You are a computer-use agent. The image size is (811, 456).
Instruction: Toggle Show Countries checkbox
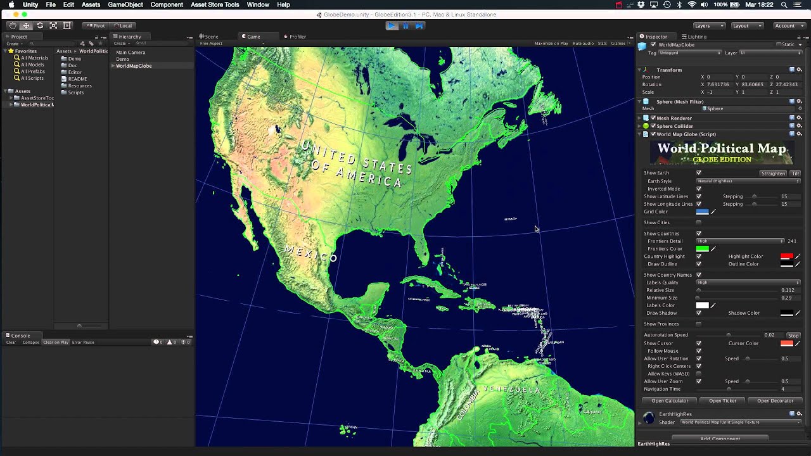tap(699, 234)
